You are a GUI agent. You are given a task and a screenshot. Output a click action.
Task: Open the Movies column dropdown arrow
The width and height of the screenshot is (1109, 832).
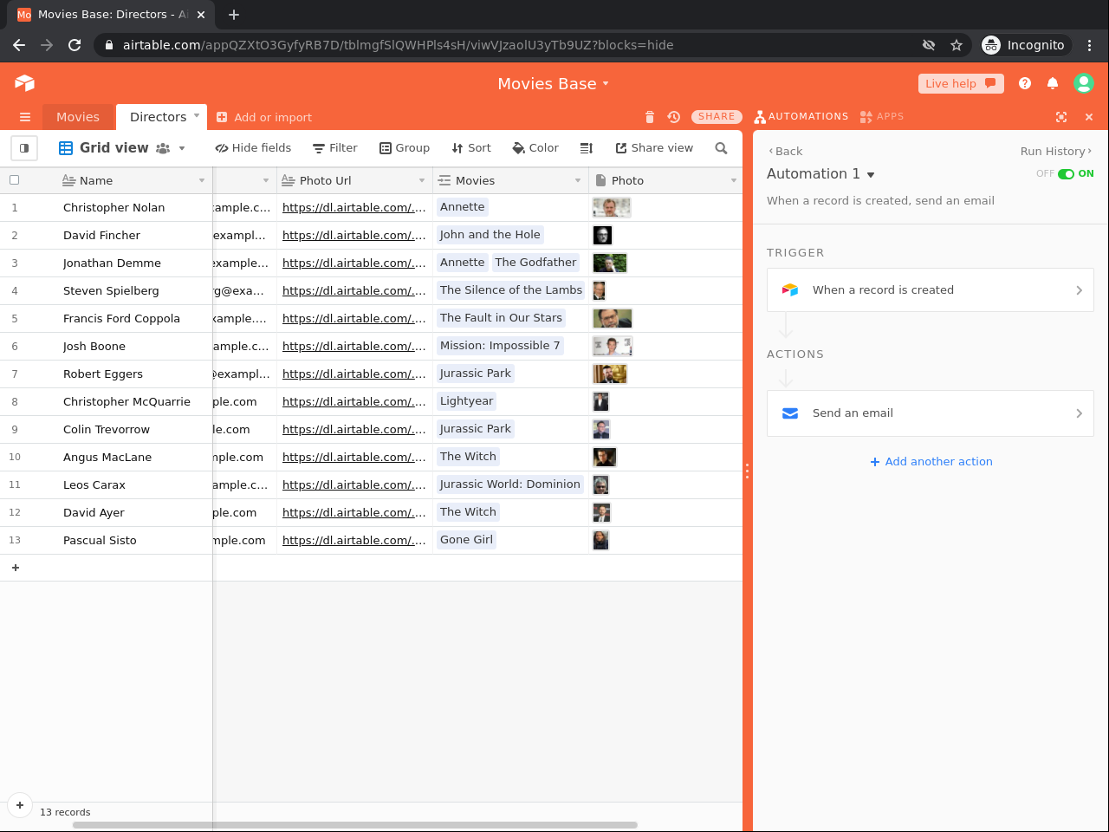tap(578, 180)
